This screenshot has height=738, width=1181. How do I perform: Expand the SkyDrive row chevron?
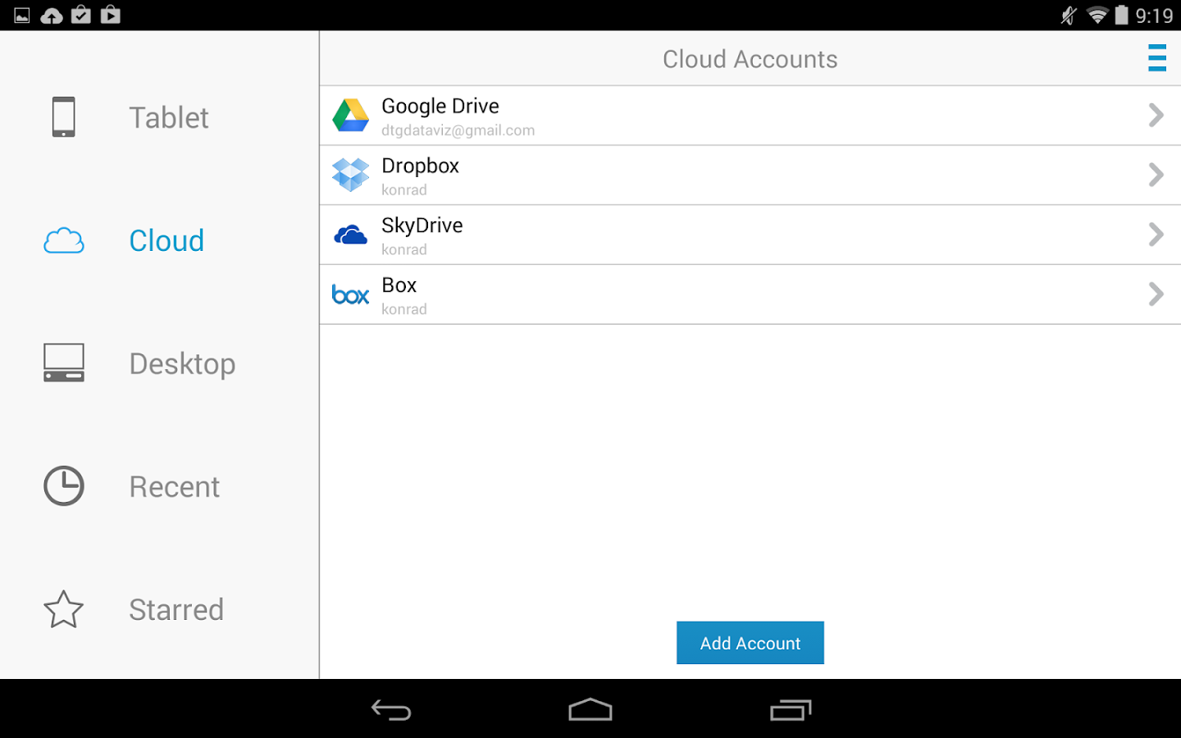click(x=1156, y=235)
